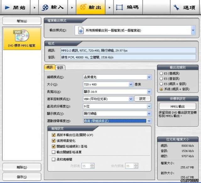201x183 pixels.
Task: Click the 增加(A) button
Action: [22, 21]
